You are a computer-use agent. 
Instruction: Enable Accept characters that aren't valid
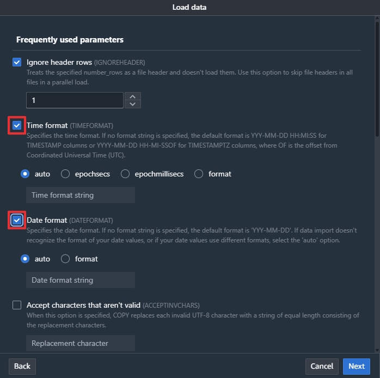pyautogui.click(x=17, y=305)
